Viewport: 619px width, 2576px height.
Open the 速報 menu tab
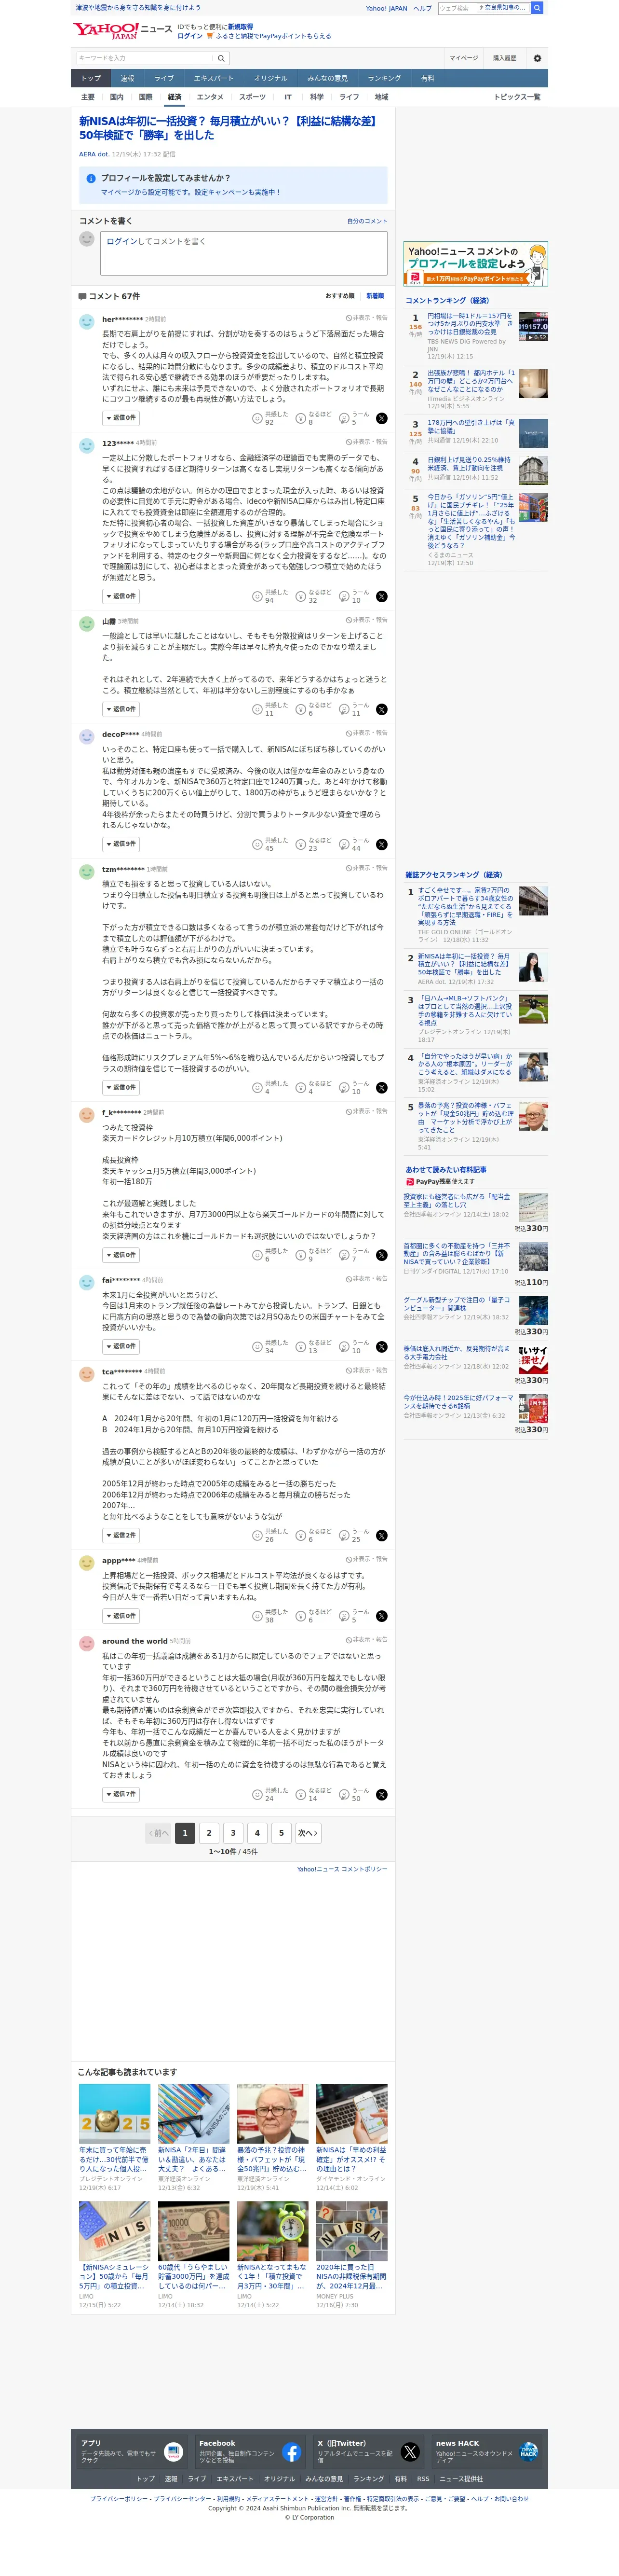[x=128, y=78]
